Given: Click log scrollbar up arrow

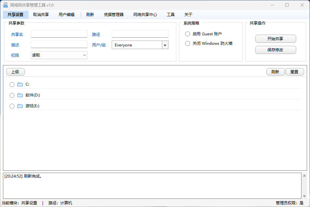Looking at the screenshot, I should pyautogui.click(x=304, y=176).
